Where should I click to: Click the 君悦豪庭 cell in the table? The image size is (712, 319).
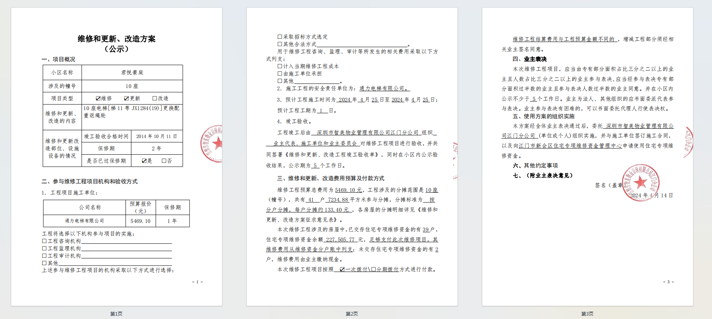[132, 72]
